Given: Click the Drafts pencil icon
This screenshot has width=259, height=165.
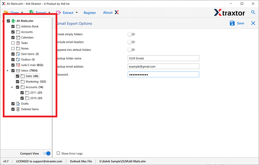Looking at the screenshot, I should [18, 104].
